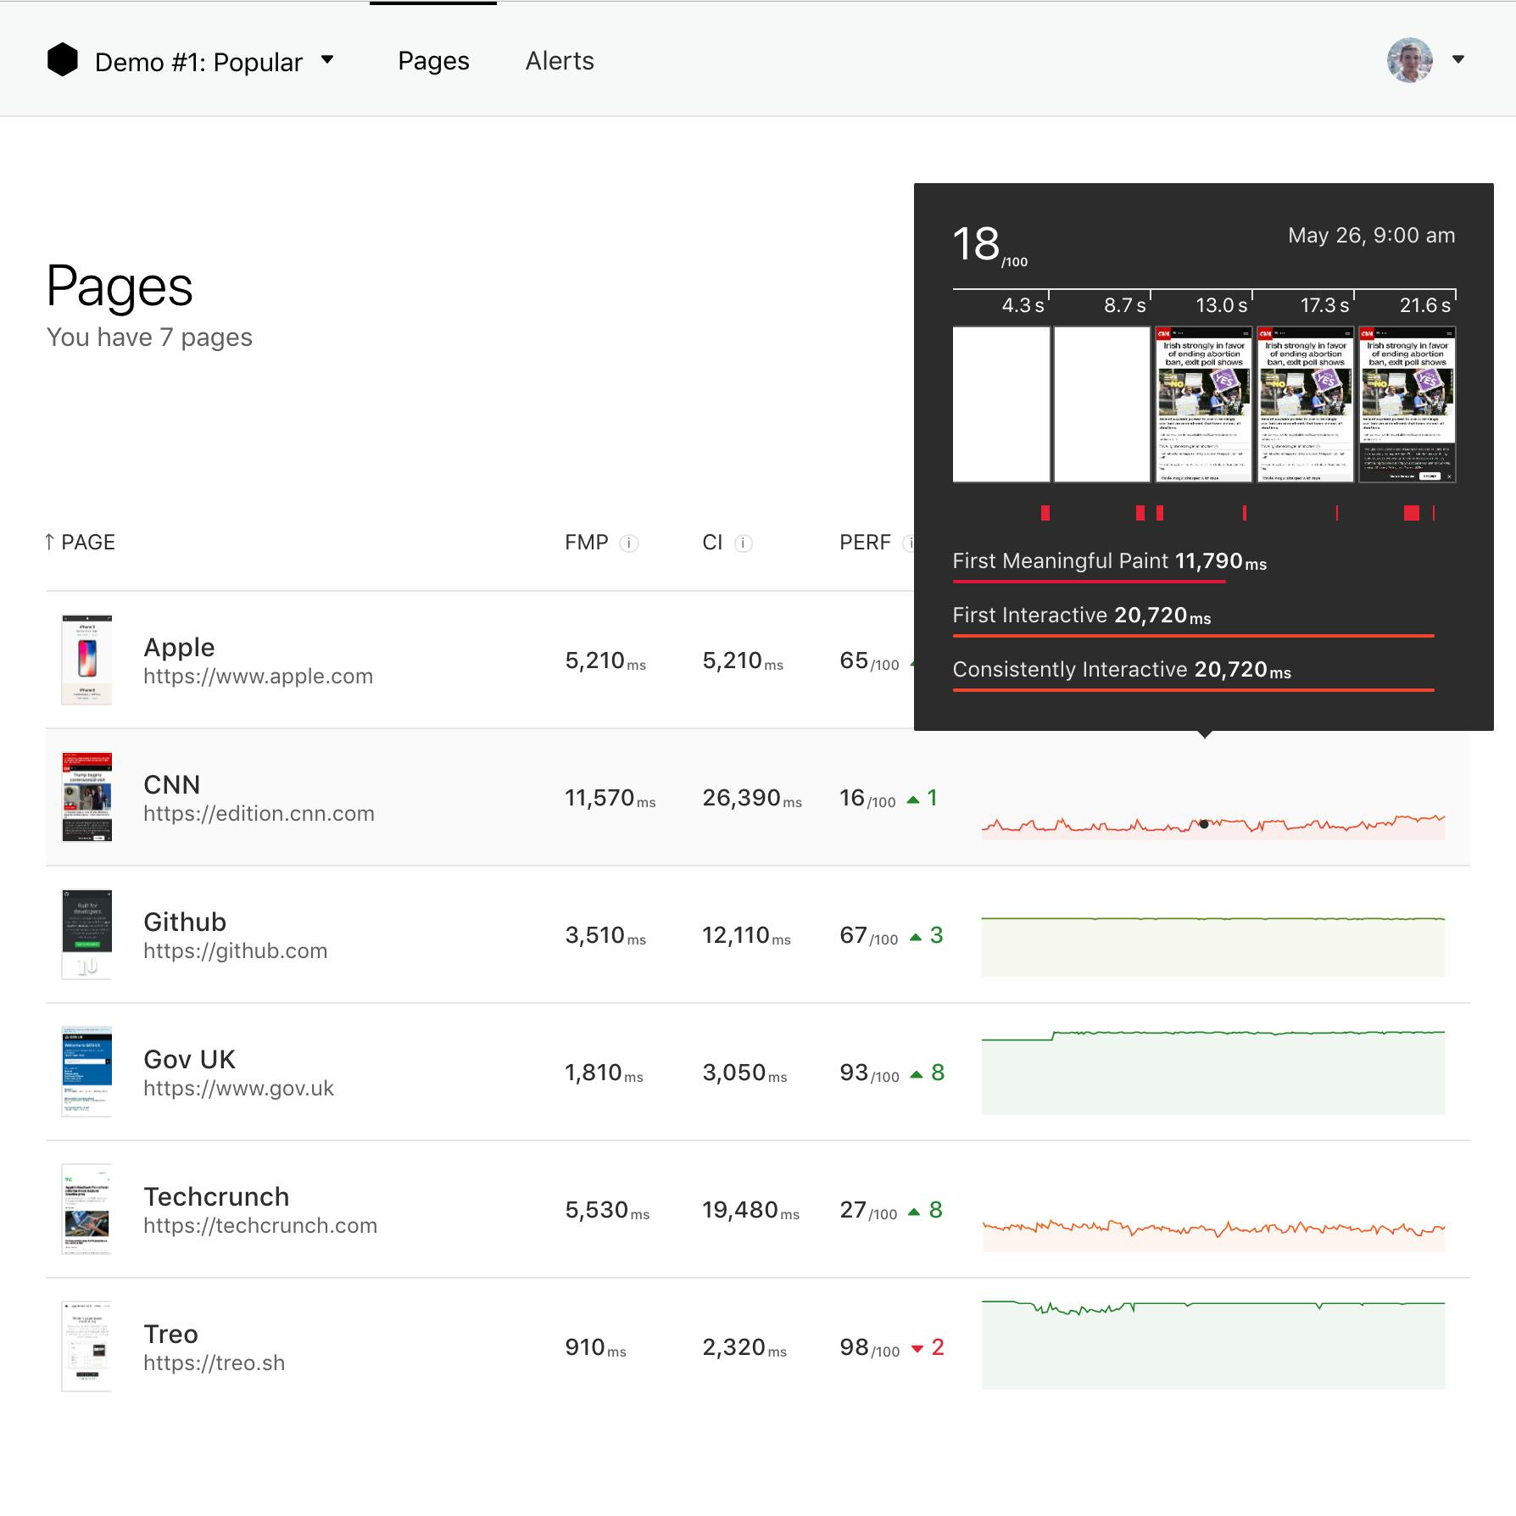1516x1516 pixels.
Task: Click the CNN performance sparkline chart
Action: [1213, 826]
